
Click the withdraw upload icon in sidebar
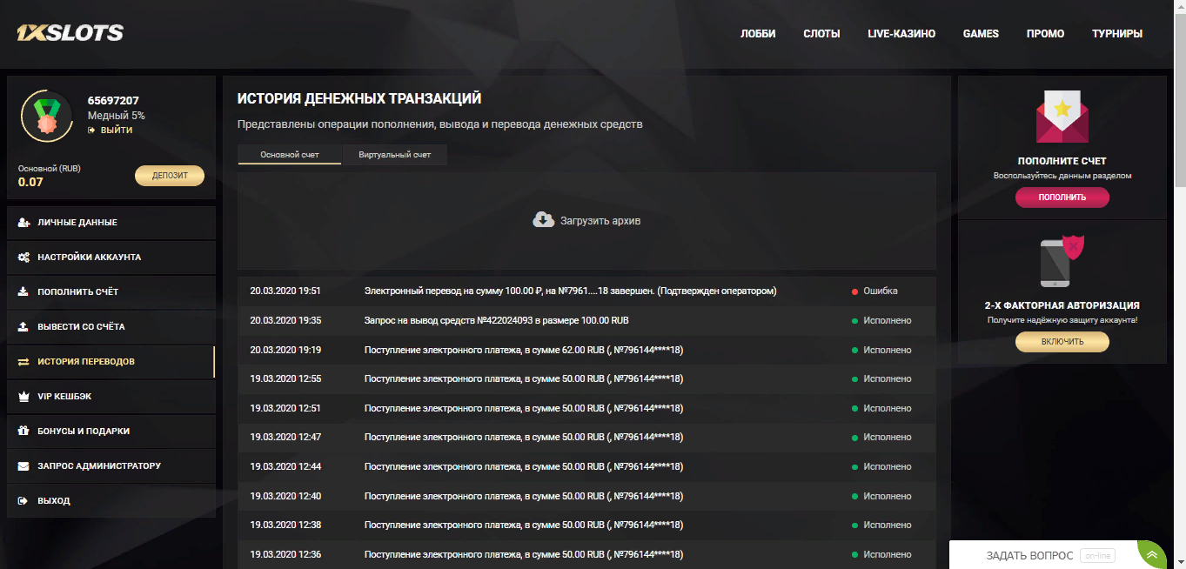point(23,327)
